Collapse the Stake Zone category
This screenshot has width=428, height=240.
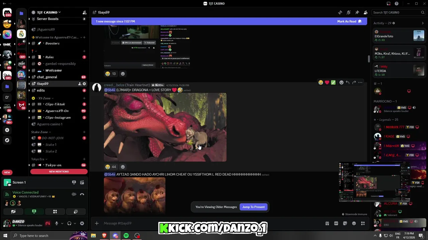tap(41, 132)
